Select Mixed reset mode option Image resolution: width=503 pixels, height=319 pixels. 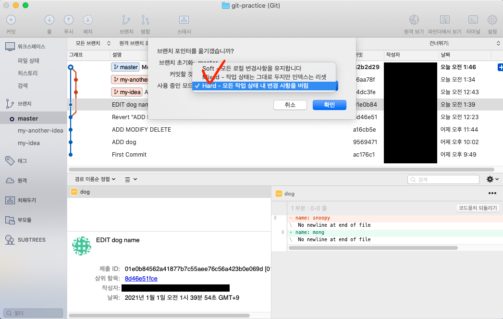pos(264,77)
